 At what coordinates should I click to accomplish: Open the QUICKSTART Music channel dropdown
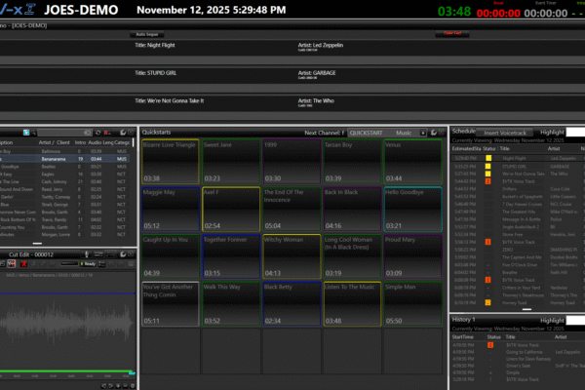tap(421, 131)
